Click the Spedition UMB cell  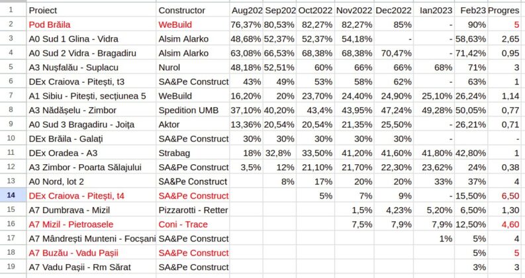point(193,110)
